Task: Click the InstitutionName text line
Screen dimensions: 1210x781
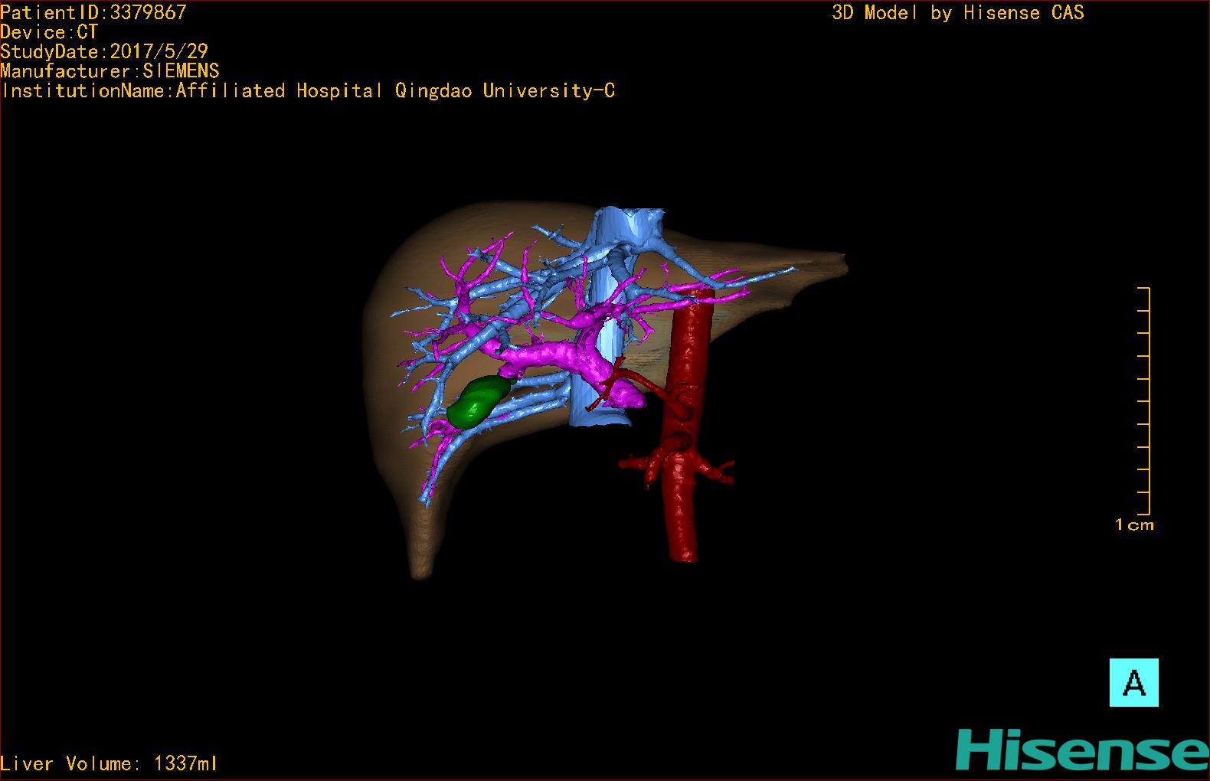Action: pos(308,91)
